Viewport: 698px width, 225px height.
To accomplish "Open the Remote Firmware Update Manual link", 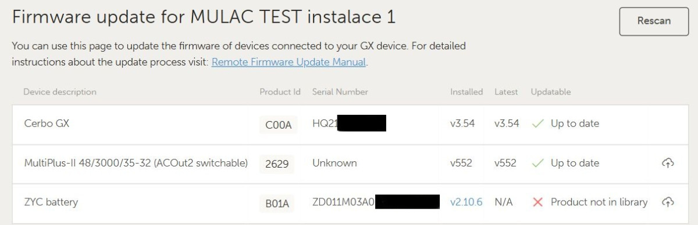I will coord(289,62).
